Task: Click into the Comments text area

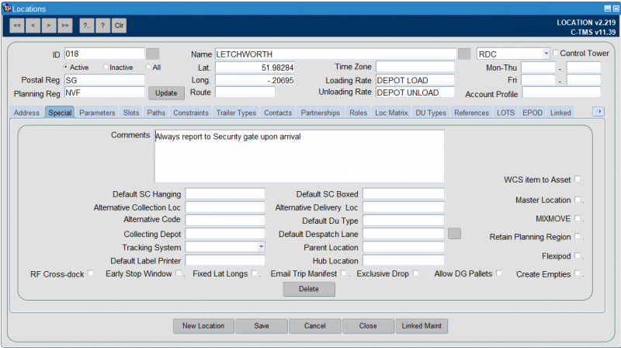Action: pos(299,155)
